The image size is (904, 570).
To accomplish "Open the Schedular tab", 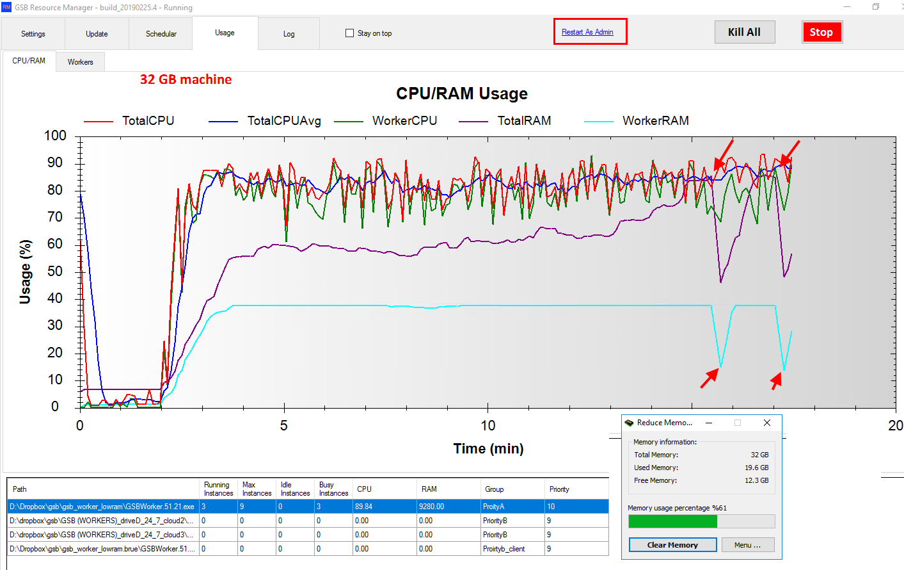I will click(x=161, y=34).
